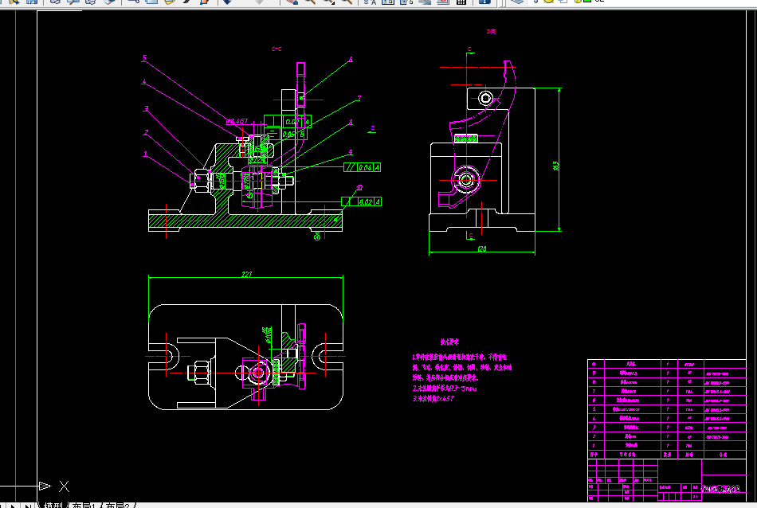Select the D向 view label
Viewport: 757px width, 508px height.
pos(491,31)
